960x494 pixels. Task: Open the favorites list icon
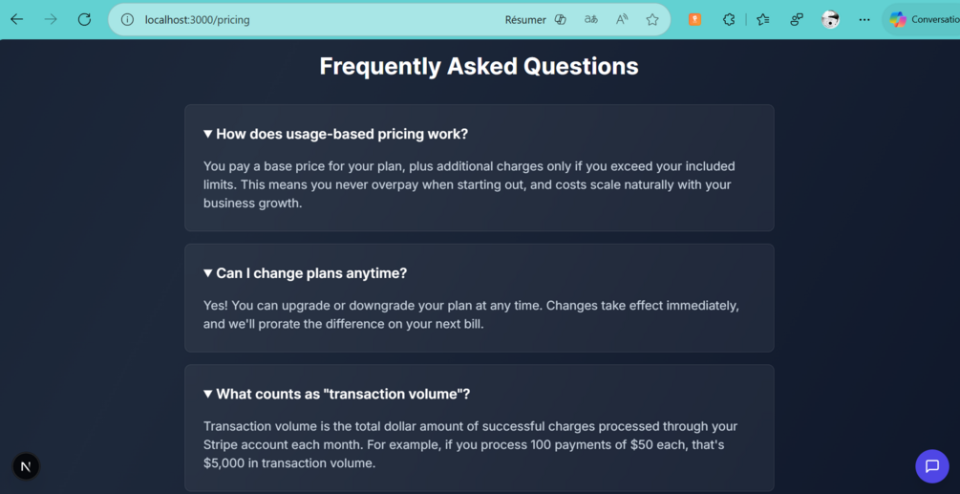(x=763, y=19)
